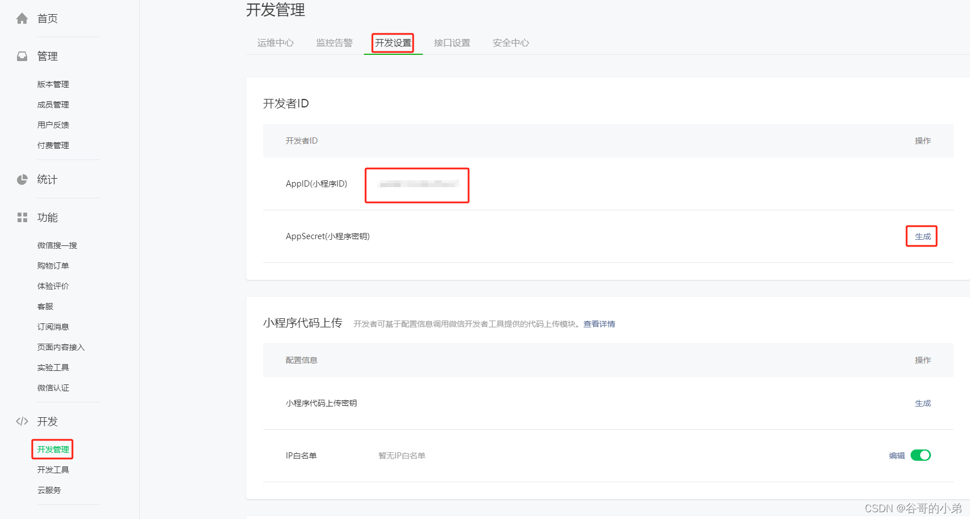The width and height of the screenshot is (970, 519).
Task: Open the 安全中心 tab
Action: pyautogui.click(x=511, y=43)
